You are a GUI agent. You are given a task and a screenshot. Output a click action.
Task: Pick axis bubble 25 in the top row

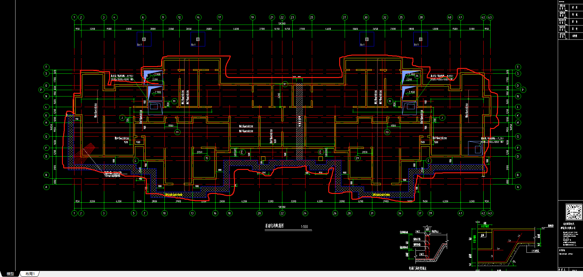click(x=312, y=17)
